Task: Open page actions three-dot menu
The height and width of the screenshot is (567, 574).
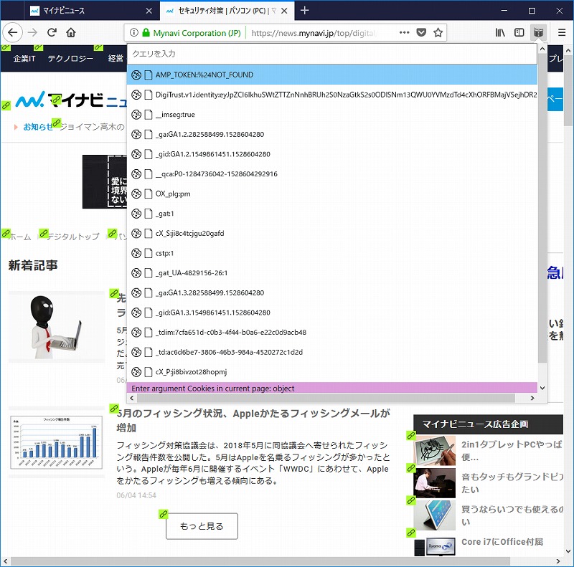Action: [404, 32]
